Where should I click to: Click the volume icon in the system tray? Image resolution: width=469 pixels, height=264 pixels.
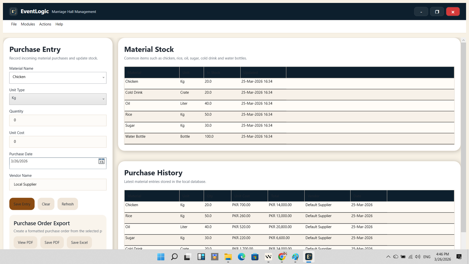(x=417, y=256)
